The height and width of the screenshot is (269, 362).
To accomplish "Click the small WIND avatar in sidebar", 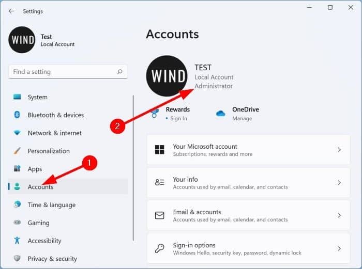I will pos(22,40).
